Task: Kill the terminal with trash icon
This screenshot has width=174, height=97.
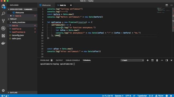Action: point(157,60)
